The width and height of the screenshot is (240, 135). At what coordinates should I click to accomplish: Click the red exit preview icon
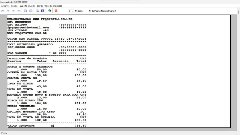(56, 11)
